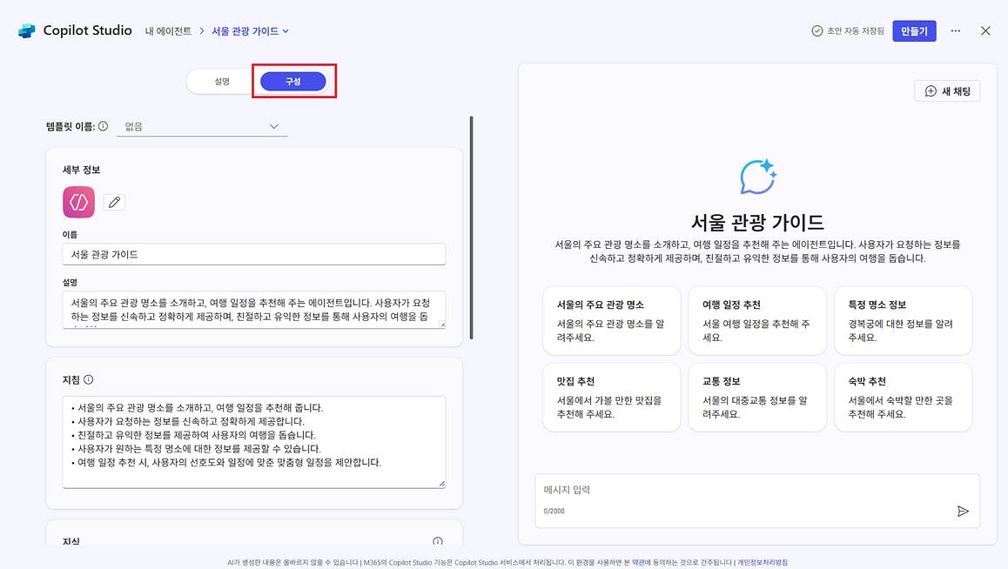Click the 이름 field containing 서울 관광 가이드

pos(254,254)
